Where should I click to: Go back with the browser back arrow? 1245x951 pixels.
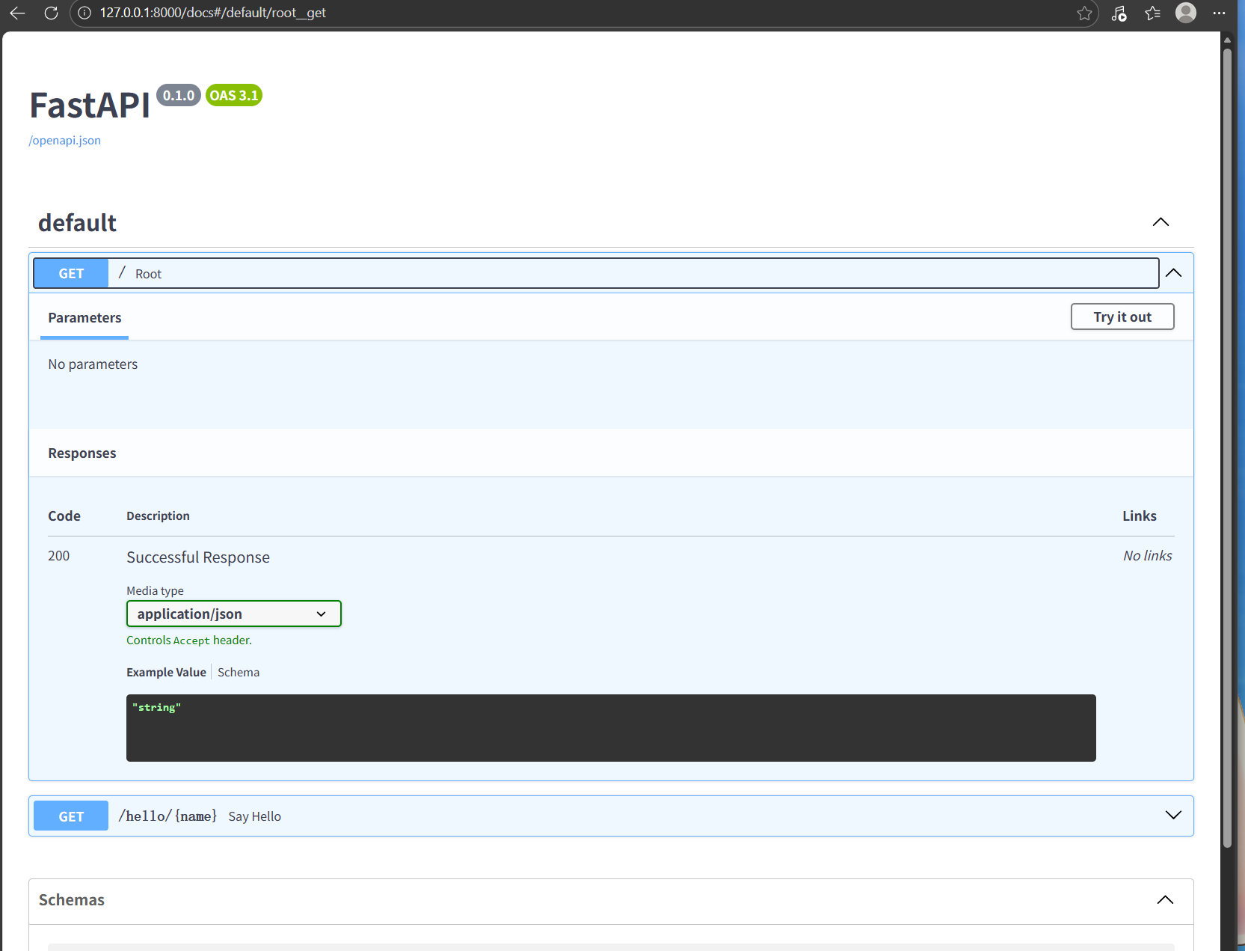pyautogui.click(x=17, y=13)
